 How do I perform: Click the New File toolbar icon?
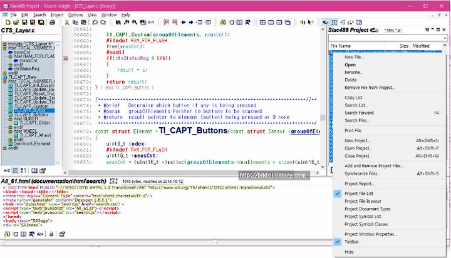(x=8, y=22)
